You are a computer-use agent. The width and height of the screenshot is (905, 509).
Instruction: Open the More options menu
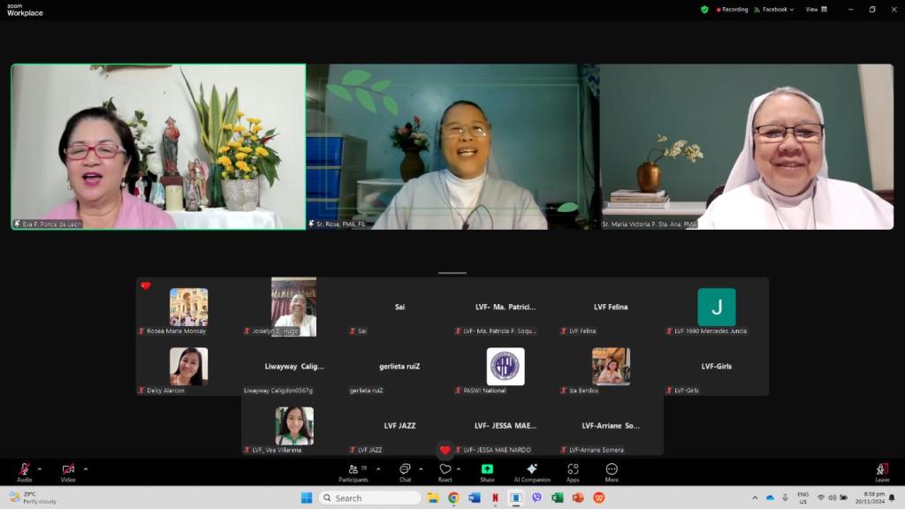click(612, 471)
